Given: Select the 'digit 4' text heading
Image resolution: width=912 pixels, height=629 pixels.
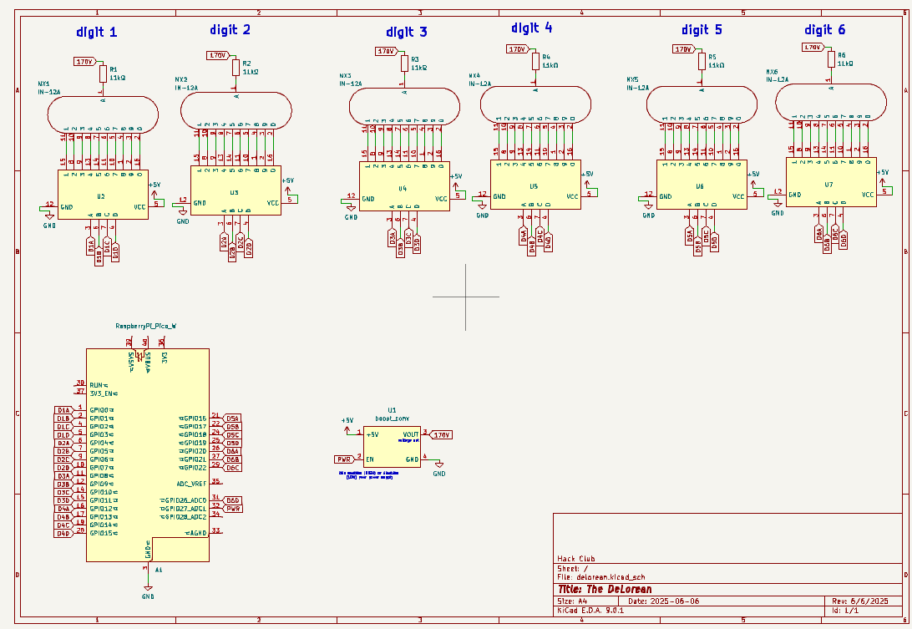Looking at the screenshot, I should tap(531, 28).
